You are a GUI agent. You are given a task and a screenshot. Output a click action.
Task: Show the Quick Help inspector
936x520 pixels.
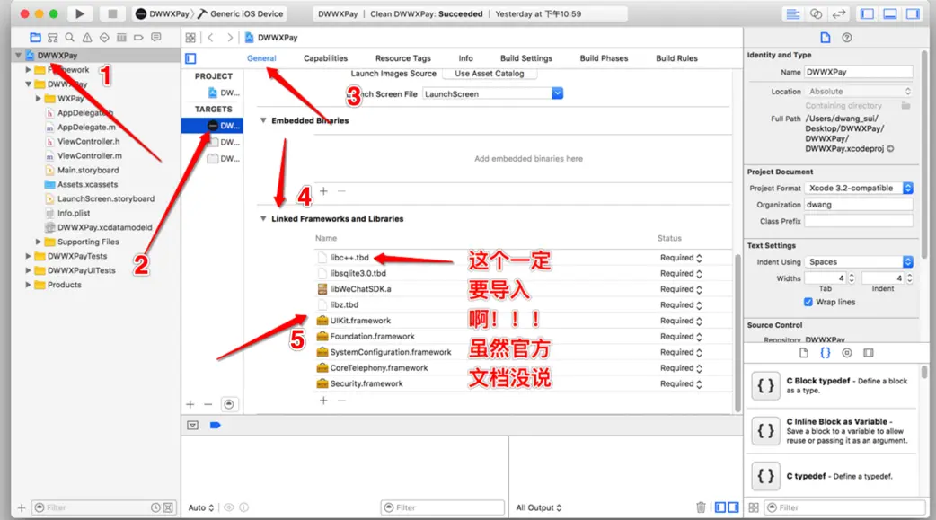pos(846,38)
